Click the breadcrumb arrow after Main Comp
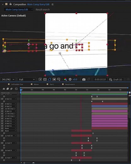Image resolution: width=131 pixels, height=164 pixels. [32, 9]
